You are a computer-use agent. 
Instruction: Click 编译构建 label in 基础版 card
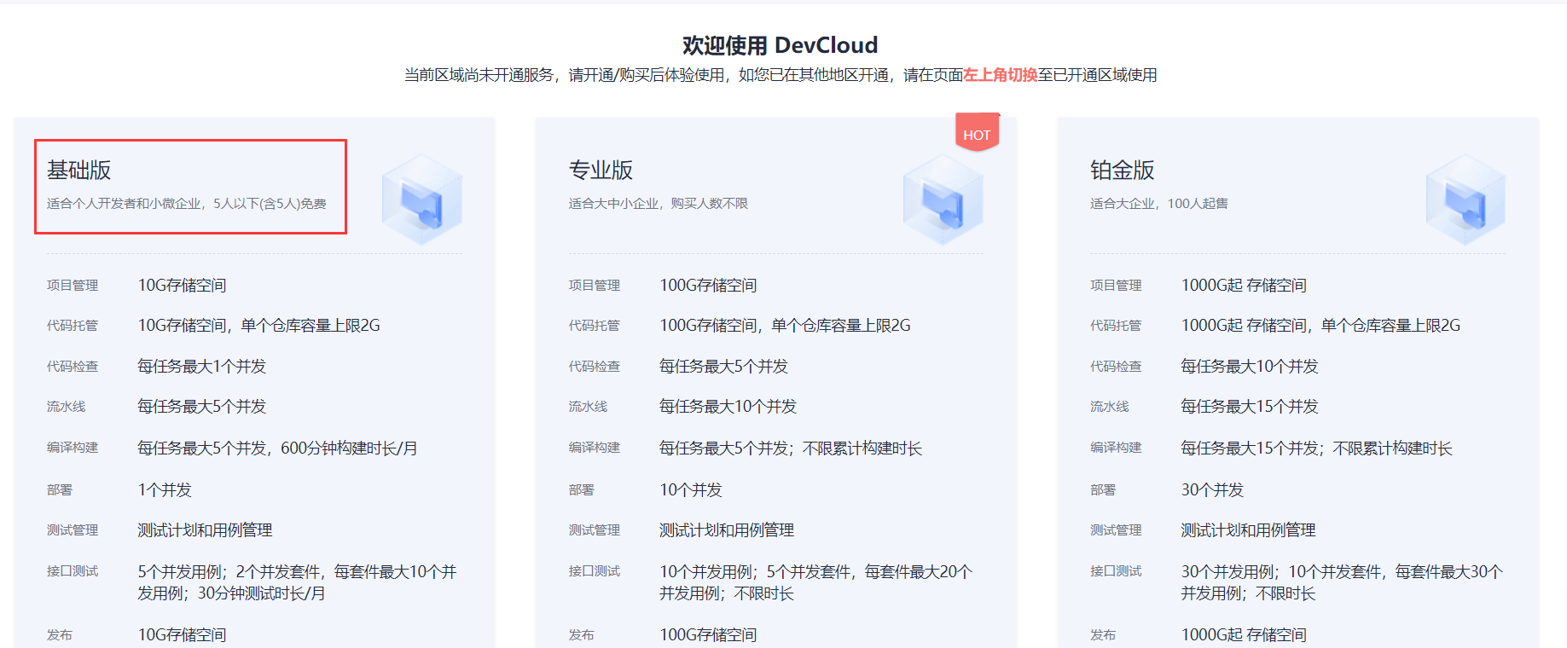tap(73, 448)
